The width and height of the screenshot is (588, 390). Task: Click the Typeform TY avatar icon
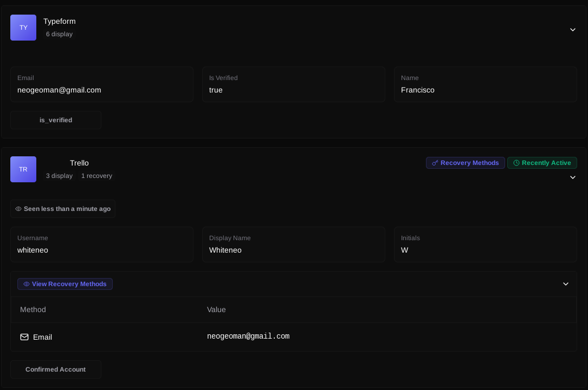[x=23, y=28]
